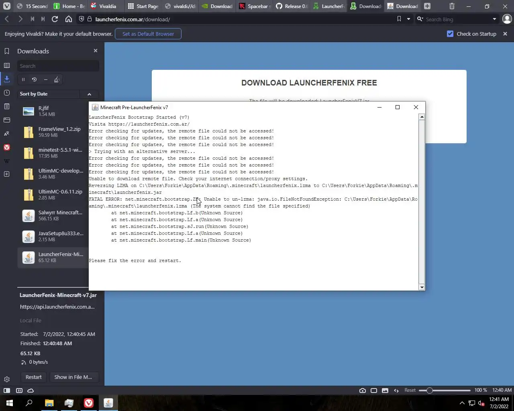514x411 pixels.
Task: Open the Reading List panel
Action: coord(7,65)
